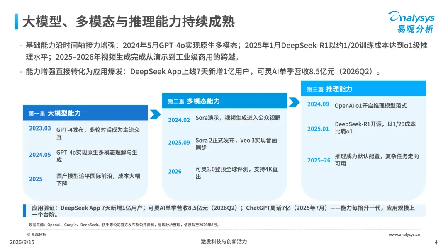Click the 第三重 推理能力 panel header
This screenshot has height=252, width=448.
pos(363,88)
